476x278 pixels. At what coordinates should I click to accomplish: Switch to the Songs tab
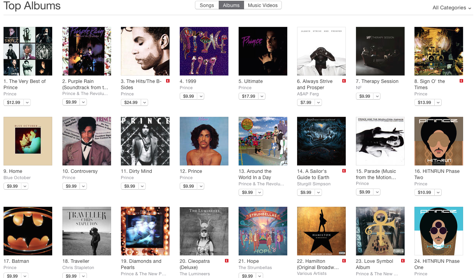click(207, 5)
